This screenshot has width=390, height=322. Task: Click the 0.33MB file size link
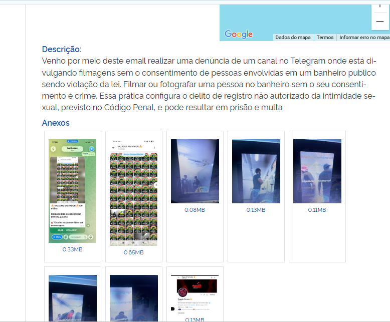coord(72,249)
